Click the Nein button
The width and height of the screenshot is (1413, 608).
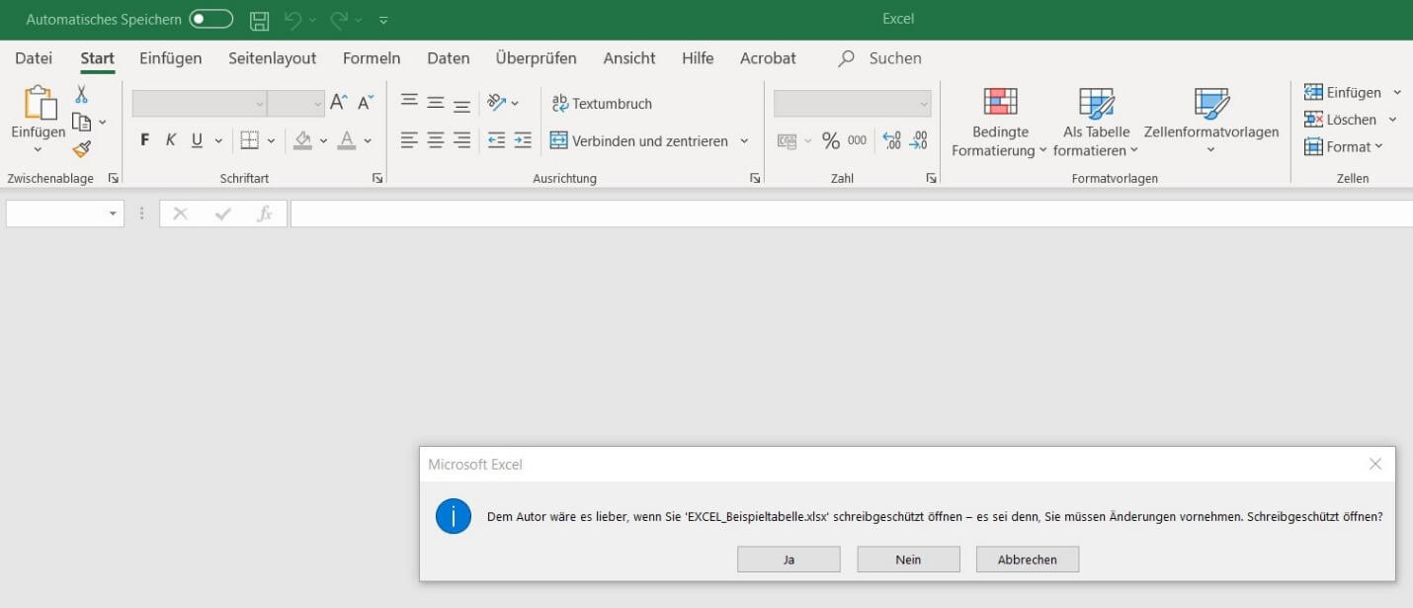coord(908,560)
